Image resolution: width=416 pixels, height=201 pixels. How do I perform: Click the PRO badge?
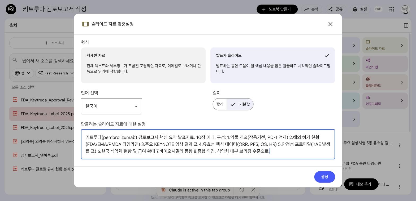pos(378,9)
